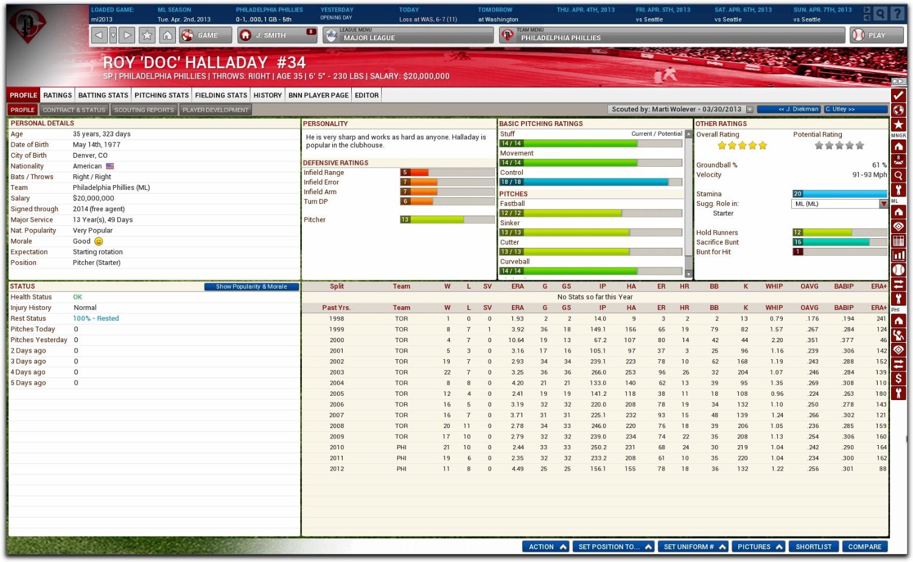Viewport: 913px width, 562px height.
Task: Open the help question mark icon
Action: [898, 13]
